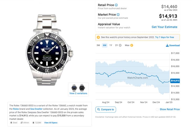192x127 pixels.
Task: Select the 3M time range
Action: tap(98, 45)
